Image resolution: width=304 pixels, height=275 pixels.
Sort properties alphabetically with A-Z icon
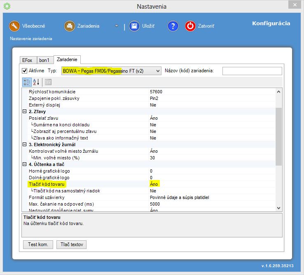click(x=36, y=82)
